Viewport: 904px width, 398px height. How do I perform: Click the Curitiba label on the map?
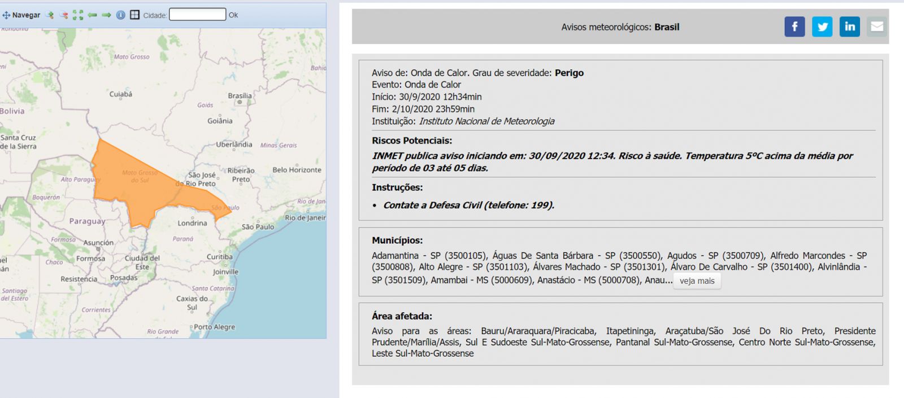tap(219, 257)
